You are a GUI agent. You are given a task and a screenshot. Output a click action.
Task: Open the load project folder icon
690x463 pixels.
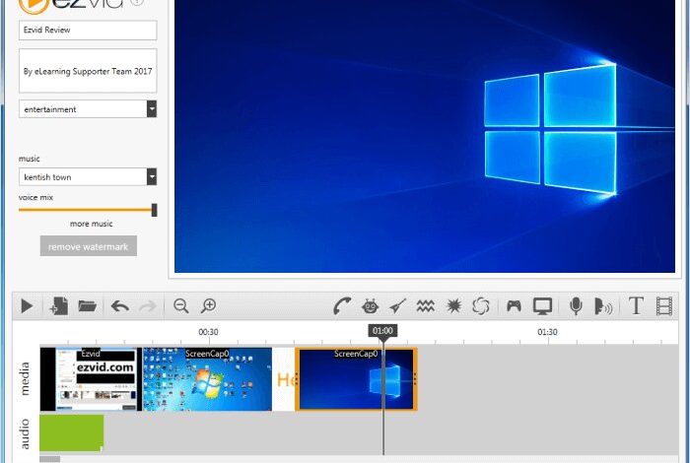coord(87,305)
